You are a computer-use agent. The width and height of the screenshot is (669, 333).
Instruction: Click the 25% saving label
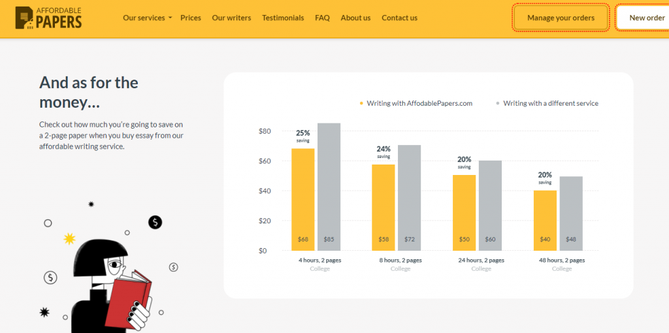[303, 136]
